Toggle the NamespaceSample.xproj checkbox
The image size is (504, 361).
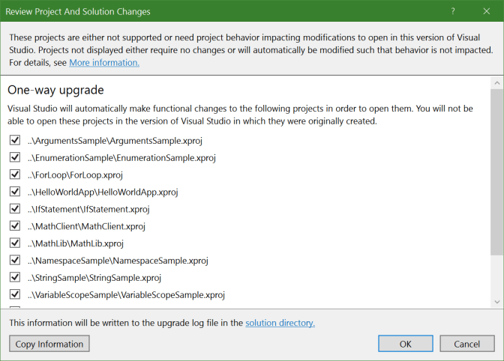(15, 261)
